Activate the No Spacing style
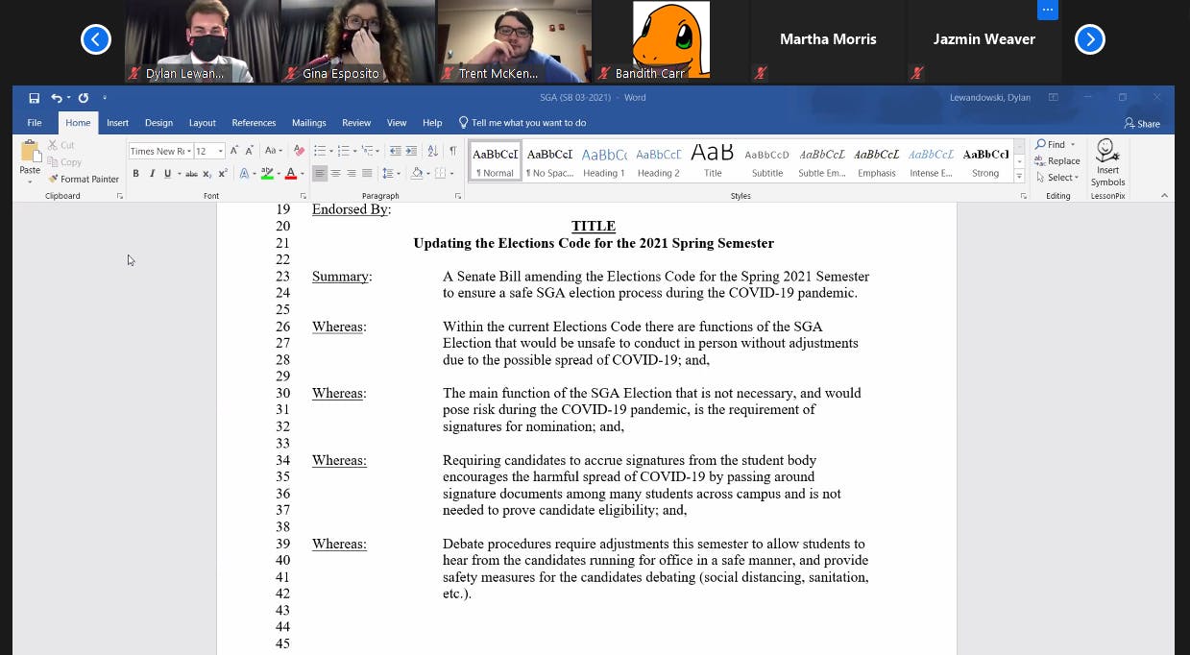The image size is (1190, 655). click(549, 159)
